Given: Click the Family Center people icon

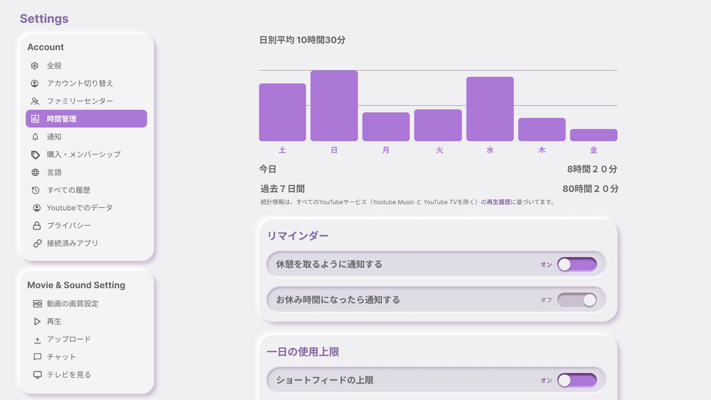Looking at the screenshot, I should click(35, 101).
